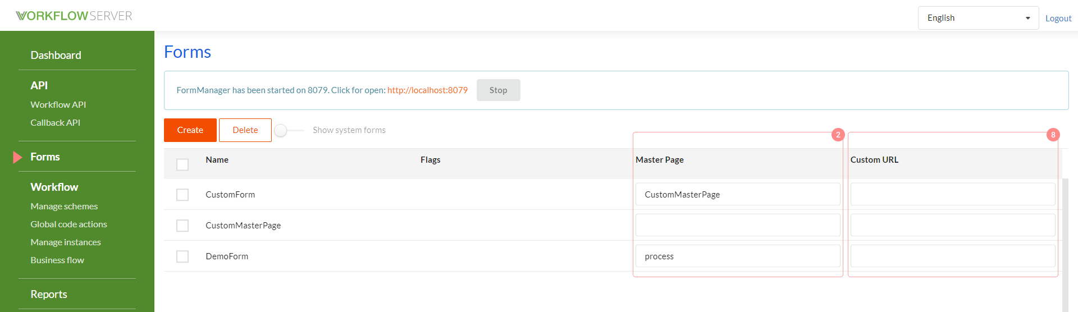This screenshot has height=312, width=1078.
Task: Click the Name column header
Action: tap(217, 159)
